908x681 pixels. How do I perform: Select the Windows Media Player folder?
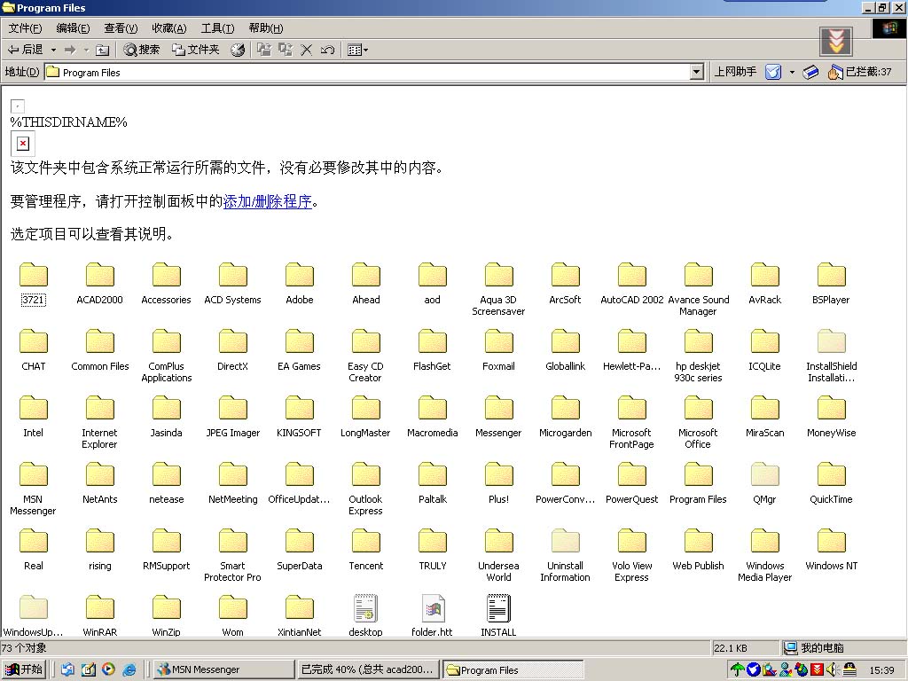[x=764, y=556]
